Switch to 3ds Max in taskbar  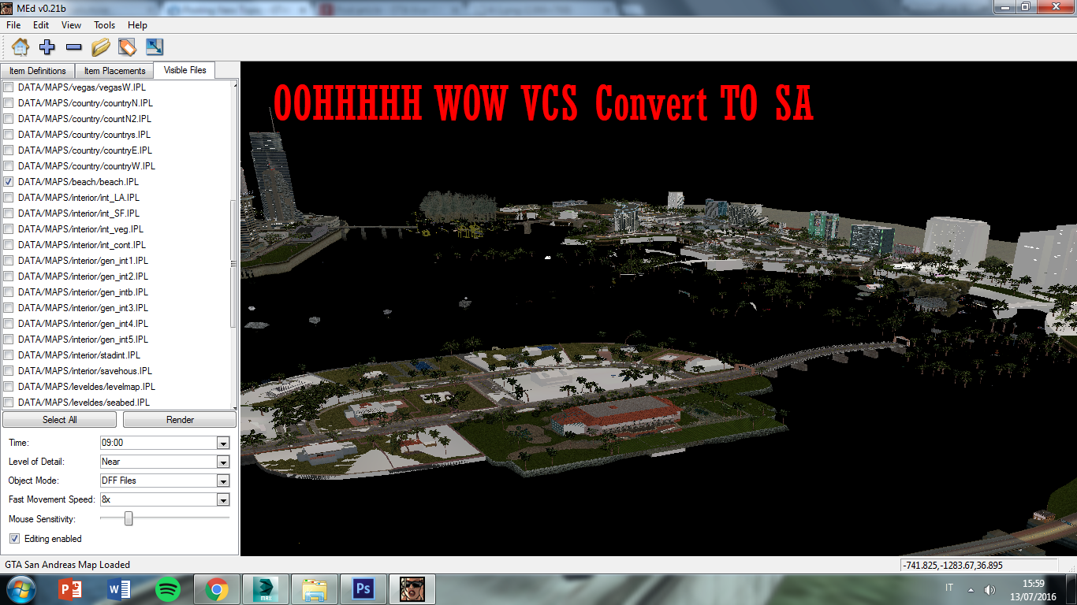pyautogui.click(x=266, y=588)
